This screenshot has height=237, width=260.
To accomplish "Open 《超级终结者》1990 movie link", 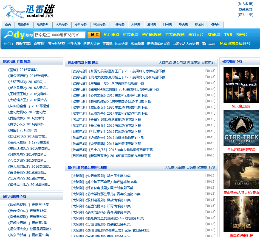I will tap(120, 101).
